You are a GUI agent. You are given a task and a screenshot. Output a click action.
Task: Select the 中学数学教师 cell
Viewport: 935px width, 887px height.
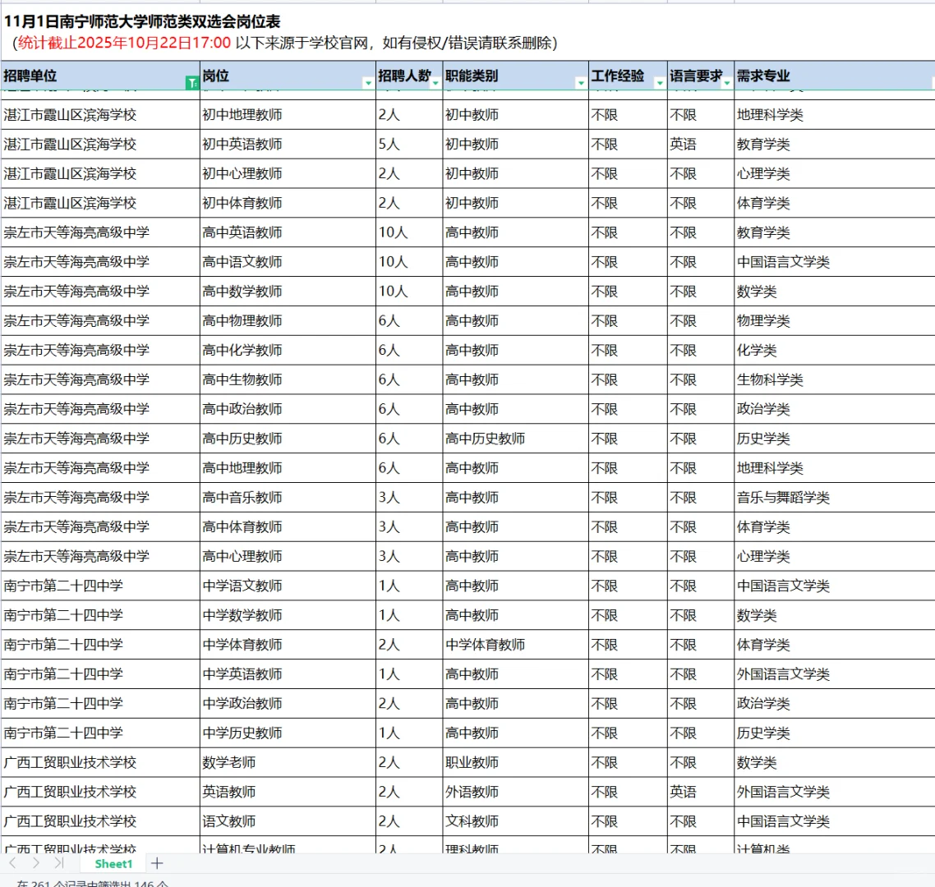tap(288, 615)
